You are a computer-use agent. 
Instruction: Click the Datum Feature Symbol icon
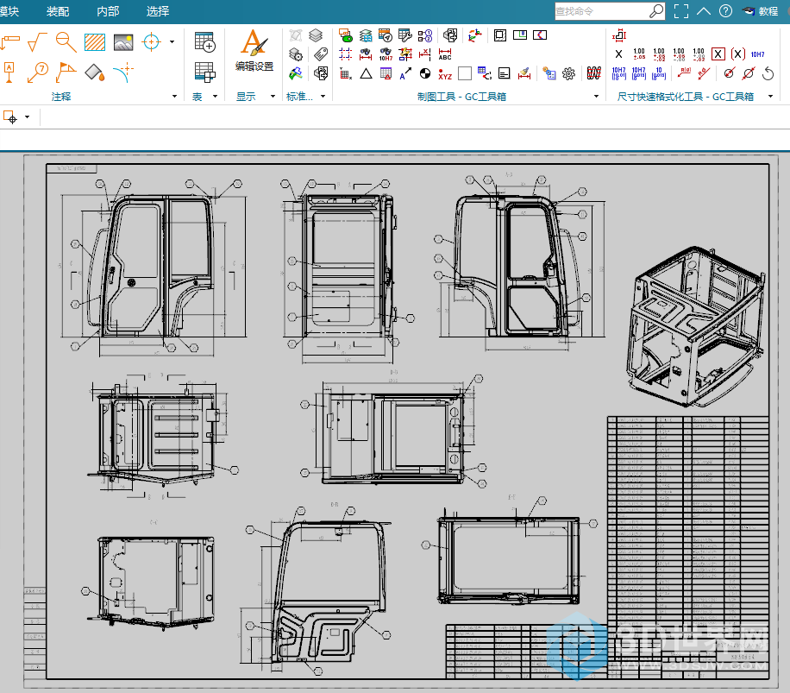point(9,72)
